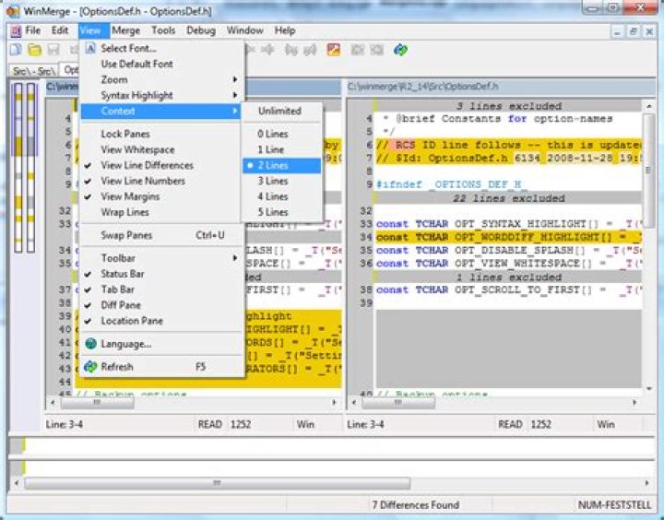This screenshot has height=520, width=664.
Task: Select 0 Lines context
Action: [282, 134]
